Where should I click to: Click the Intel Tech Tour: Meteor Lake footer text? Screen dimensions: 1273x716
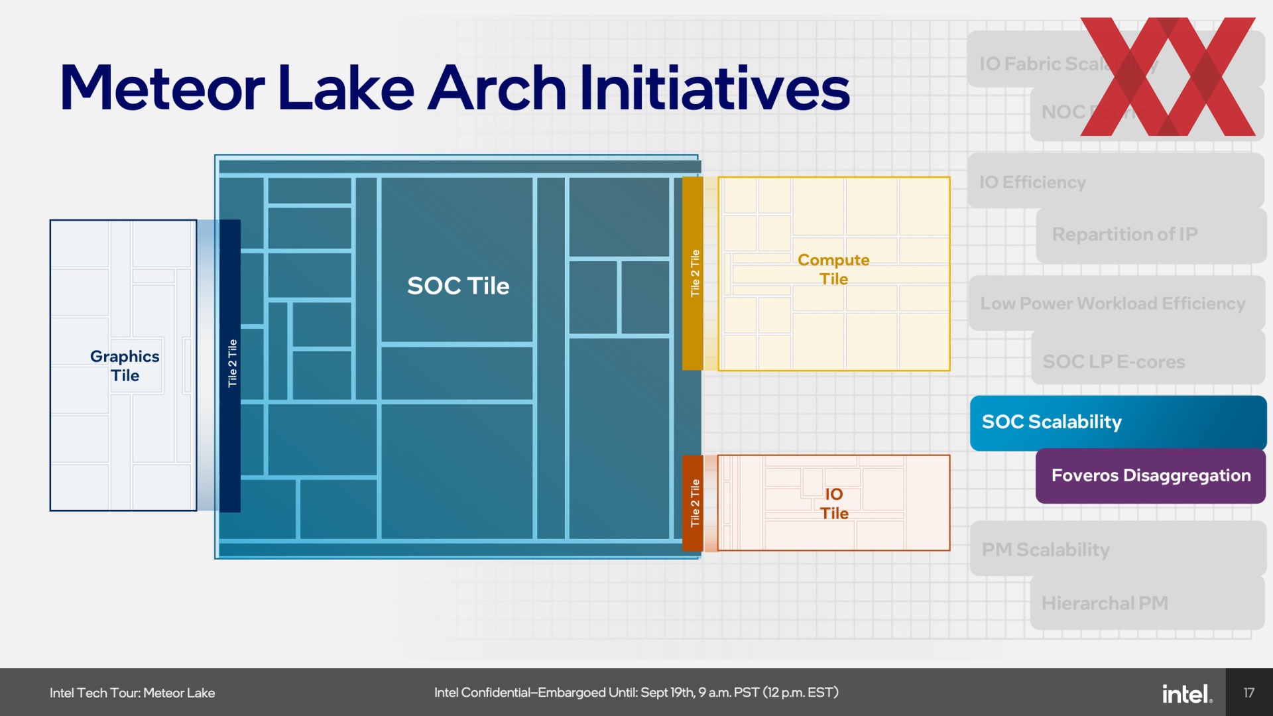coord(132,693)
